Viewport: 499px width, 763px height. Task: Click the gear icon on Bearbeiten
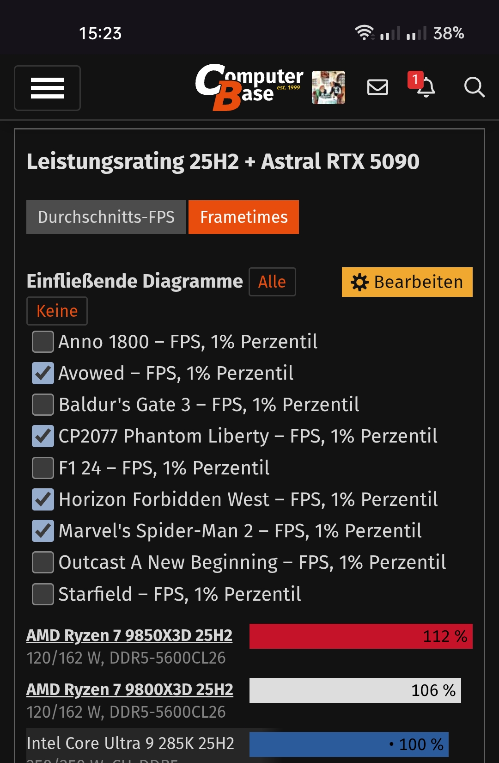(x=359, y=282)
